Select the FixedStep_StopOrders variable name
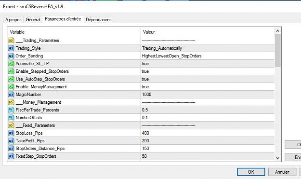The height and width of the screenshot is (179, 301). pos(36,156)
